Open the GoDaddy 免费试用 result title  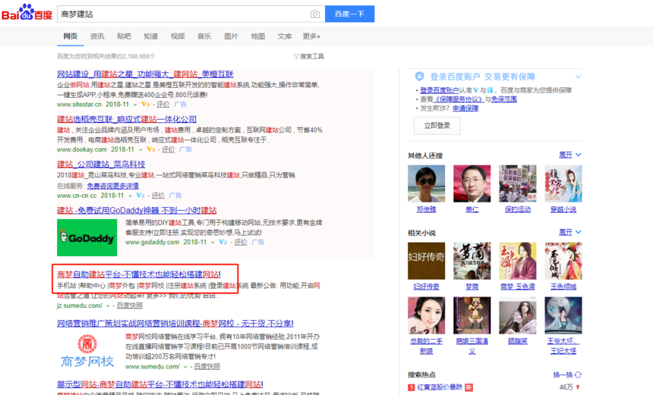pos(137,210)
